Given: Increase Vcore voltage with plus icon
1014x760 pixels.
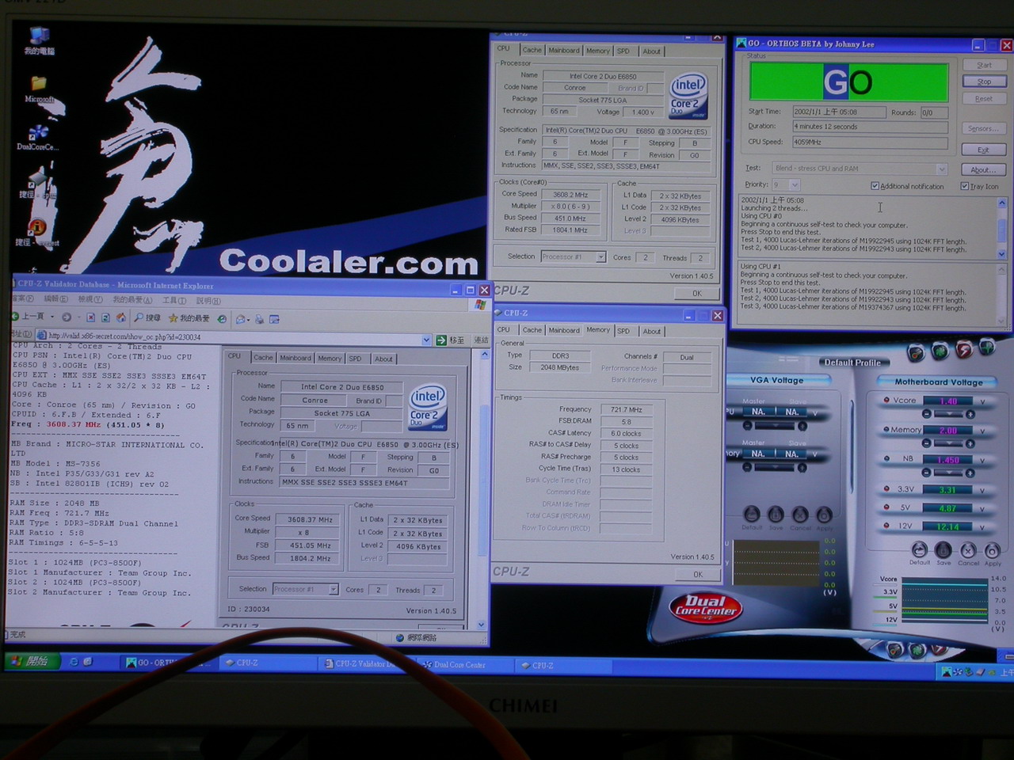Looking at the screenshot, I should pyautogui.click(x=971, y=414).
